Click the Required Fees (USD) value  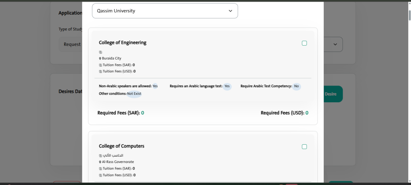click(x=307, y=113)
